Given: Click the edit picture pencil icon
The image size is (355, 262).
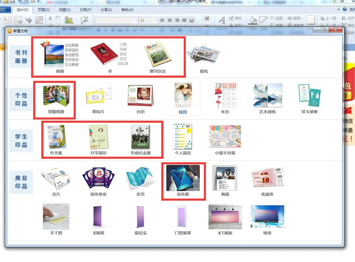Looking at the screenshot, I should coord(69,20).
